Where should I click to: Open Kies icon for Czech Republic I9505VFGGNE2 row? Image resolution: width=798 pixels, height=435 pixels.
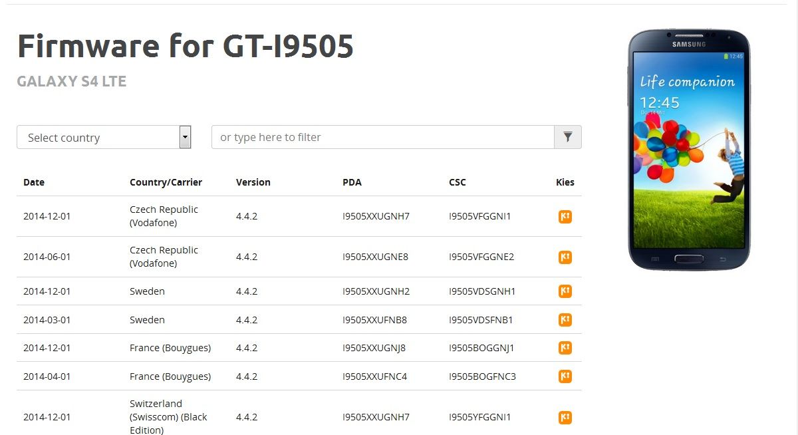tap(565, 257)
